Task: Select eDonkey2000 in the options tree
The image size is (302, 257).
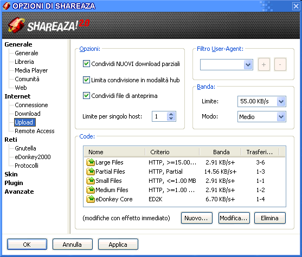Action: pyautogui.click(x=33, y=157)
